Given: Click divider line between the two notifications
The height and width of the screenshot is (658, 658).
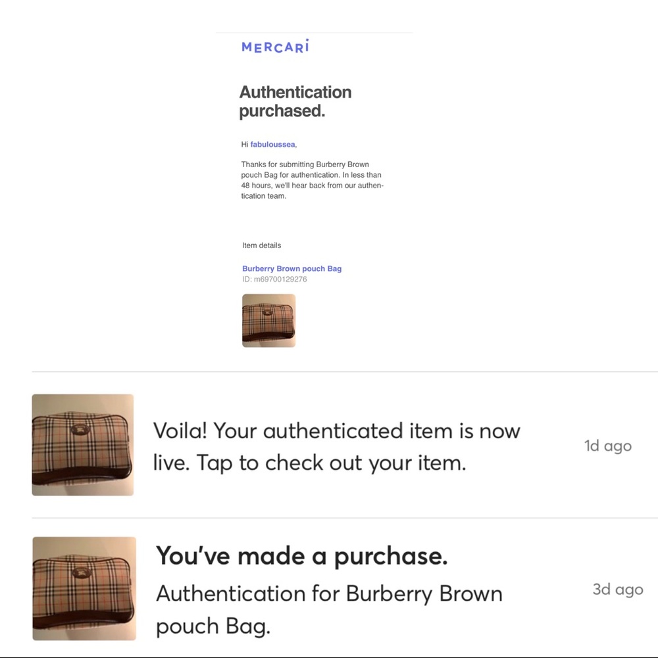Looking at the screenshot, I should (345, 518).
